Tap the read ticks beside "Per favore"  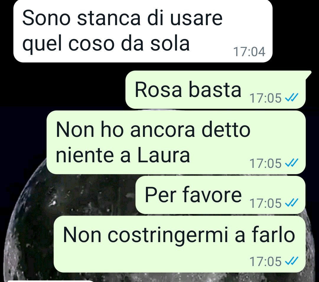pos(292,203)
